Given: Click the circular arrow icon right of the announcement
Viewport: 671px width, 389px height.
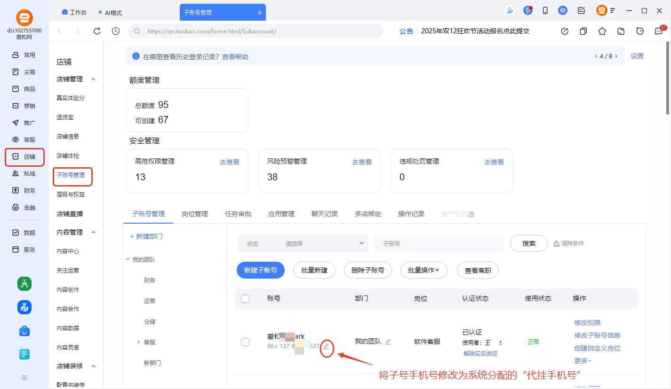Looking at the screenshot, I should [565, 31].
